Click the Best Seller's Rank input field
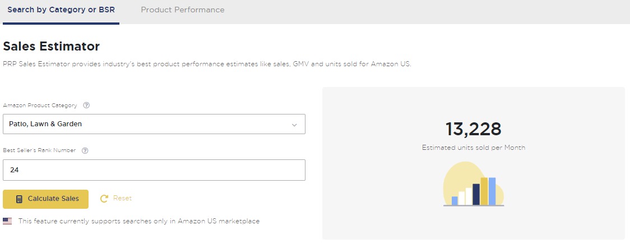Screen dimensions: 630x243 click(154, 170)
